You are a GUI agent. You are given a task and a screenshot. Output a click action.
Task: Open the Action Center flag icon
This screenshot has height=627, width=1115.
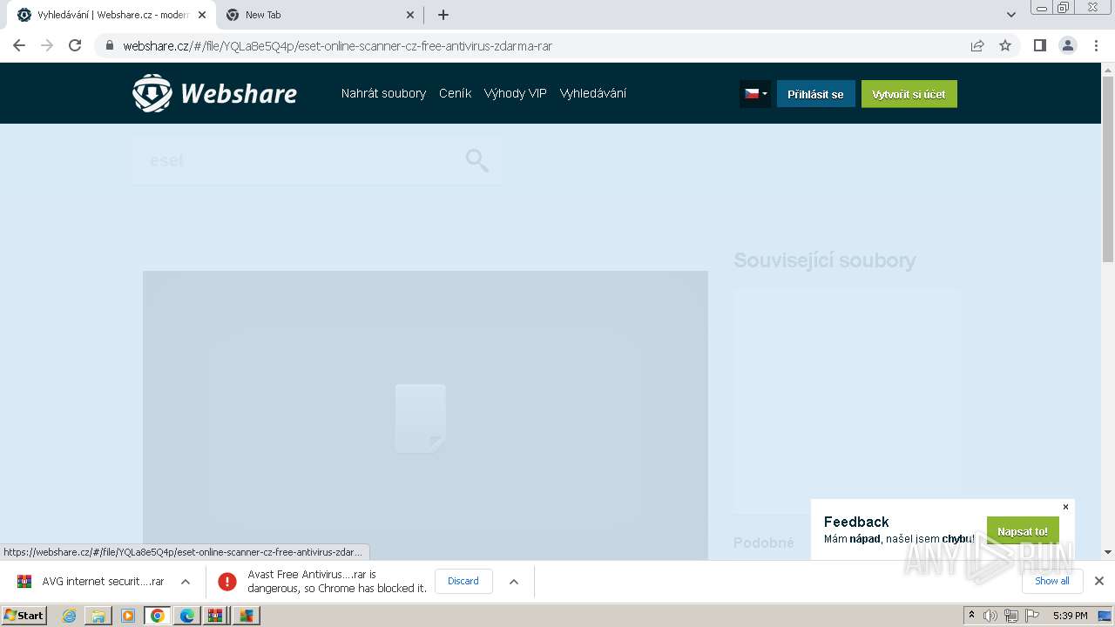1032,616
